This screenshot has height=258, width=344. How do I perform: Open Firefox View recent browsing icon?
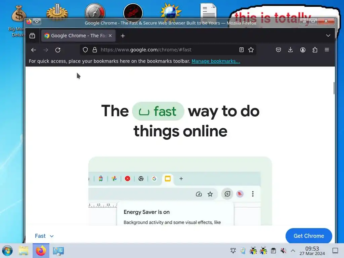tap(32, 36)
